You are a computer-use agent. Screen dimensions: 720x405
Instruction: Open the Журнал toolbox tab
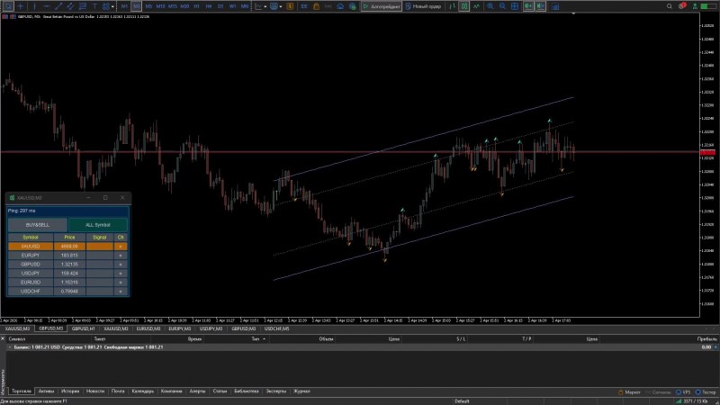click(x=301, y=391)
